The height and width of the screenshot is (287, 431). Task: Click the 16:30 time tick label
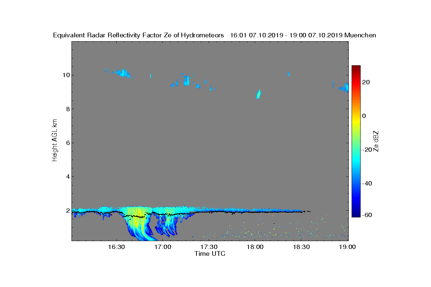click(116, 247)
